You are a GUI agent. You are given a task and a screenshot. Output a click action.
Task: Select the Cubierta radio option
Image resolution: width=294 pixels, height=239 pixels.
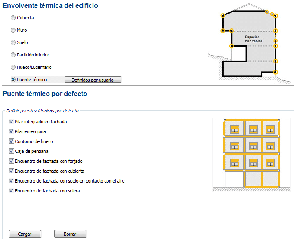pyautogui.click(x=13, y=18)
